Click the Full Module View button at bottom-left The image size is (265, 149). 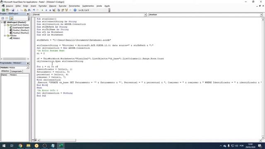[36, 140]
